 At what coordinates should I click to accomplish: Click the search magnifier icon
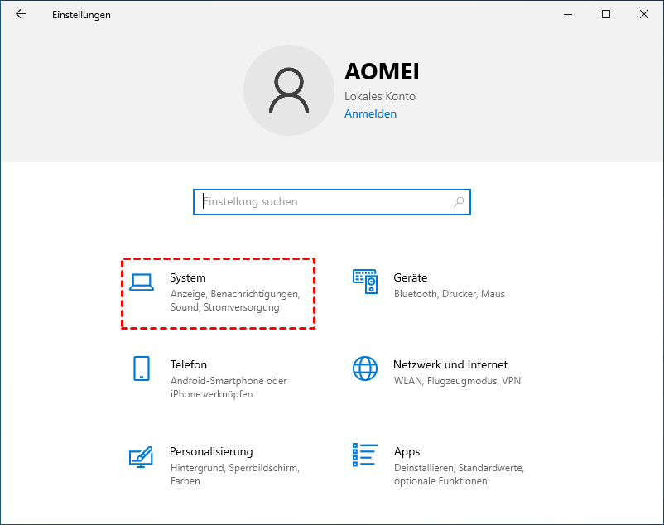point(459,202)
